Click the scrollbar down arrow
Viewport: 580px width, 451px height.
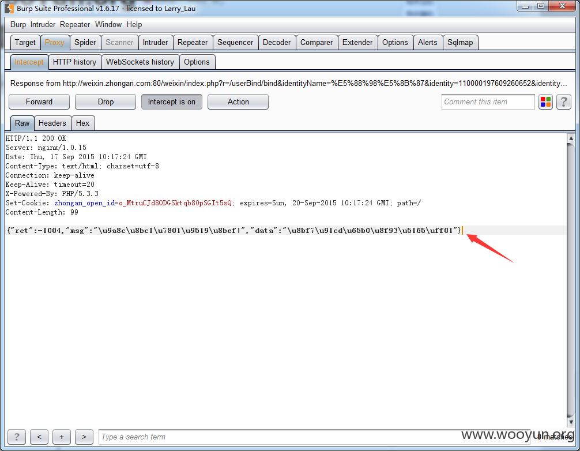(571, 422)
